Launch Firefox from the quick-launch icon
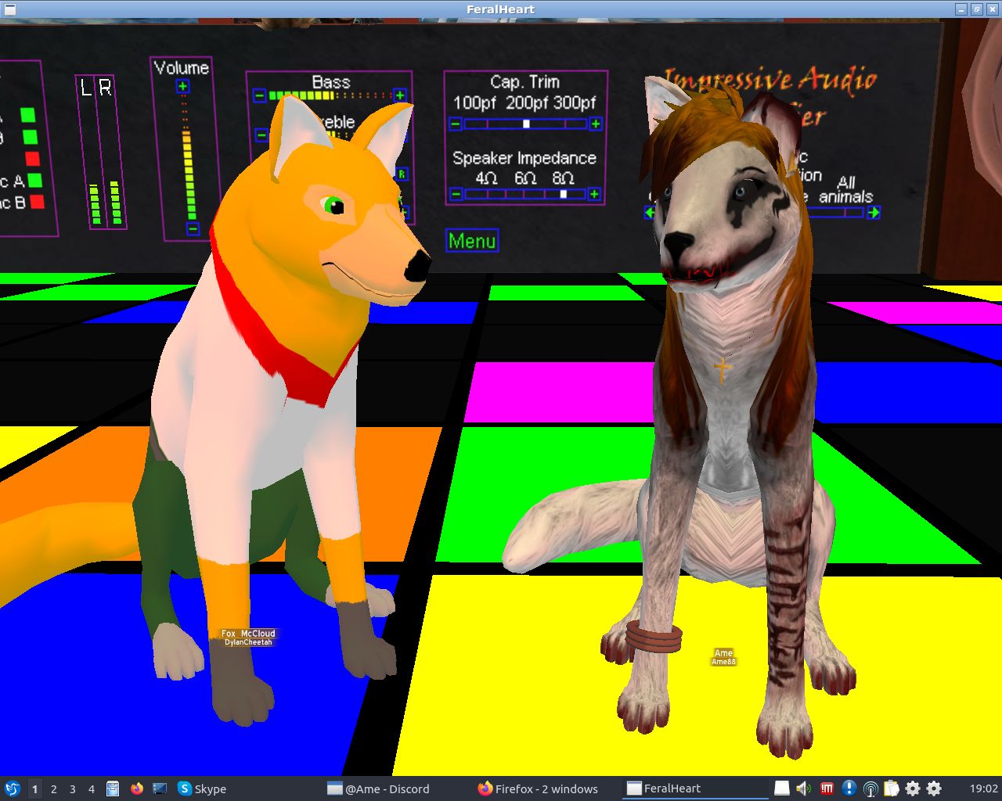The width and height of the screenshot is (1002, 801). pyautogui.click(x=137, y=788)
